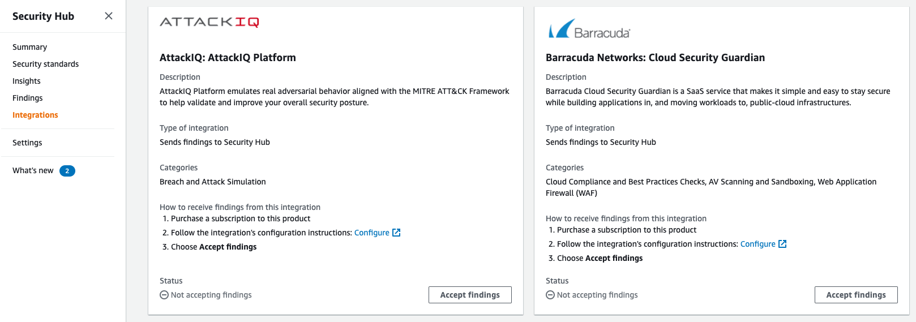Click the Barracuda logo

click(589, 29)
